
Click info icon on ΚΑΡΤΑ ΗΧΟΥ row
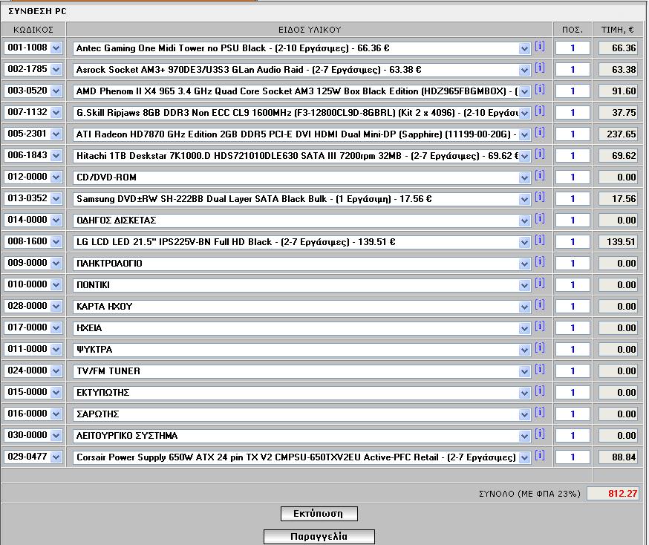click(x=540, y=304)
